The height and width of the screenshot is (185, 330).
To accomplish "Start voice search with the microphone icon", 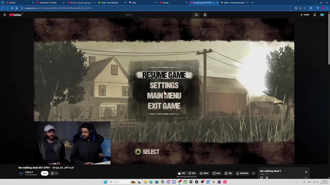I will click(205, 15).
